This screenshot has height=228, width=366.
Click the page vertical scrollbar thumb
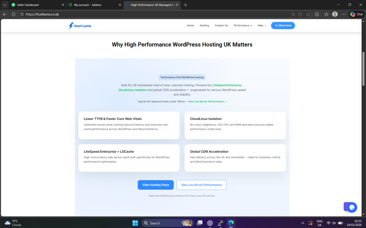363,69
